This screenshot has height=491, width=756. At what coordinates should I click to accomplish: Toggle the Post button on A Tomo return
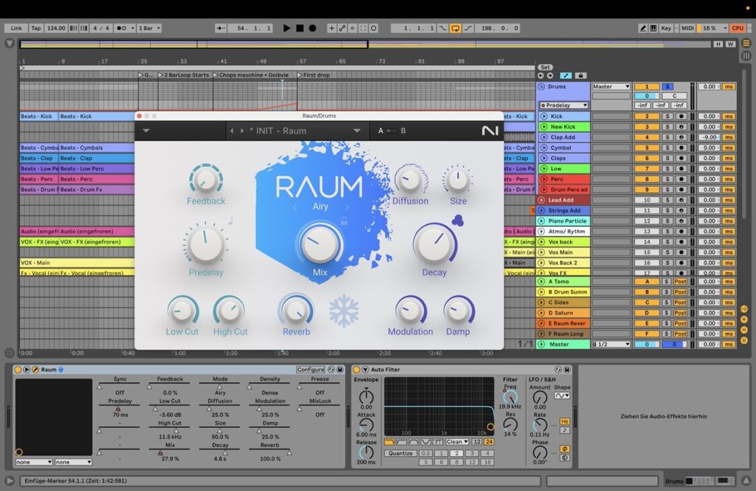[x=680, y=281]
